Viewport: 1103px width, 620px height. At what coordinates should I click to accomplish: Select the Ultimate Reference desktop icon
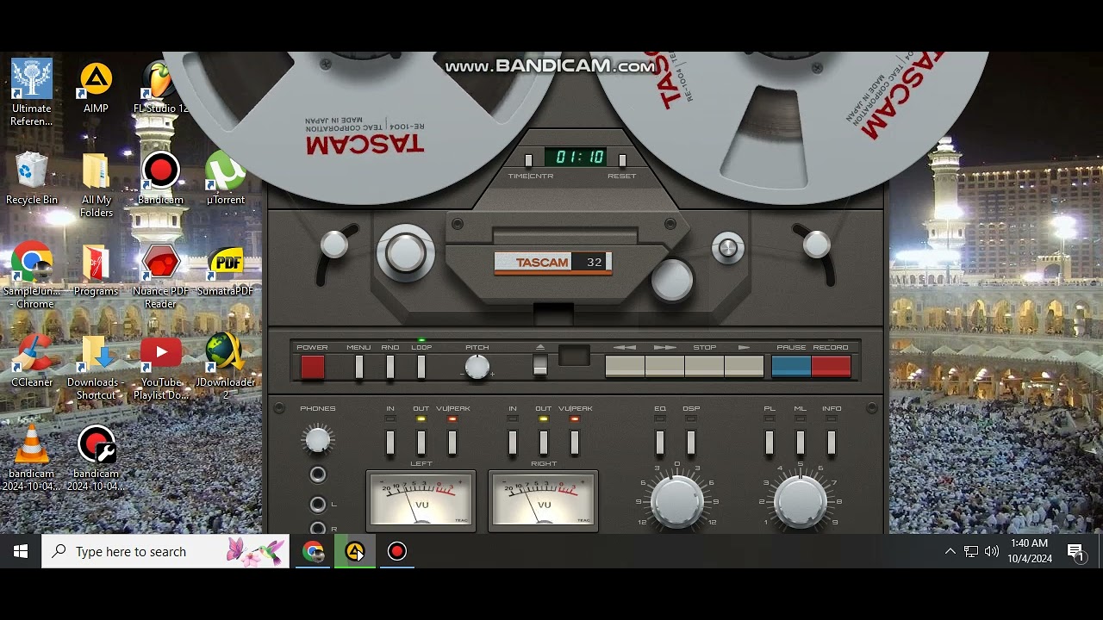[32, 92]
